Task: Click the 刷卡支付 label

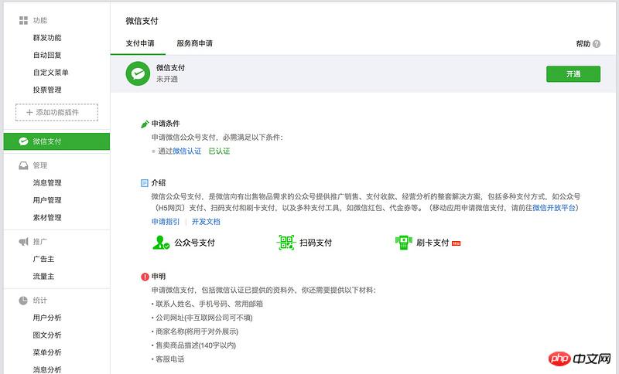Action: pyautogui.click(x=433, y=243)
